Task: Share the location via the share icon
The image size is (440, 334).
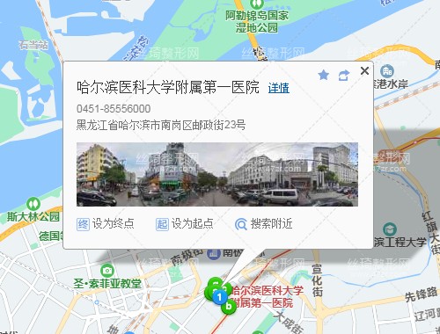Action: point(344,76)
